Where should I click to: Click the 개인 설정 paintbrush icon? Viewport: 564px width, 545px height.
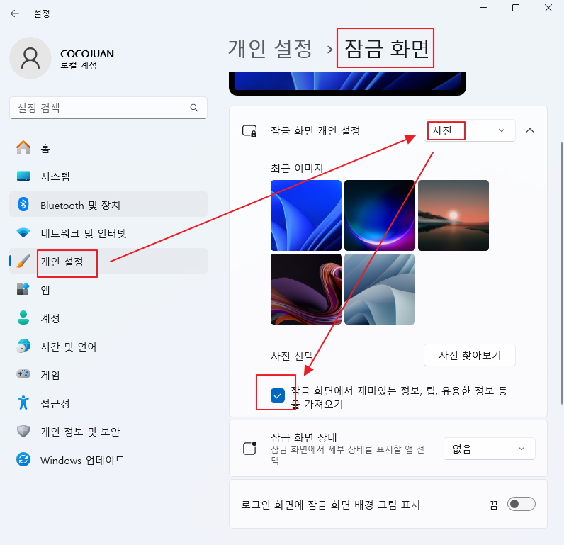tap(23, 262)
